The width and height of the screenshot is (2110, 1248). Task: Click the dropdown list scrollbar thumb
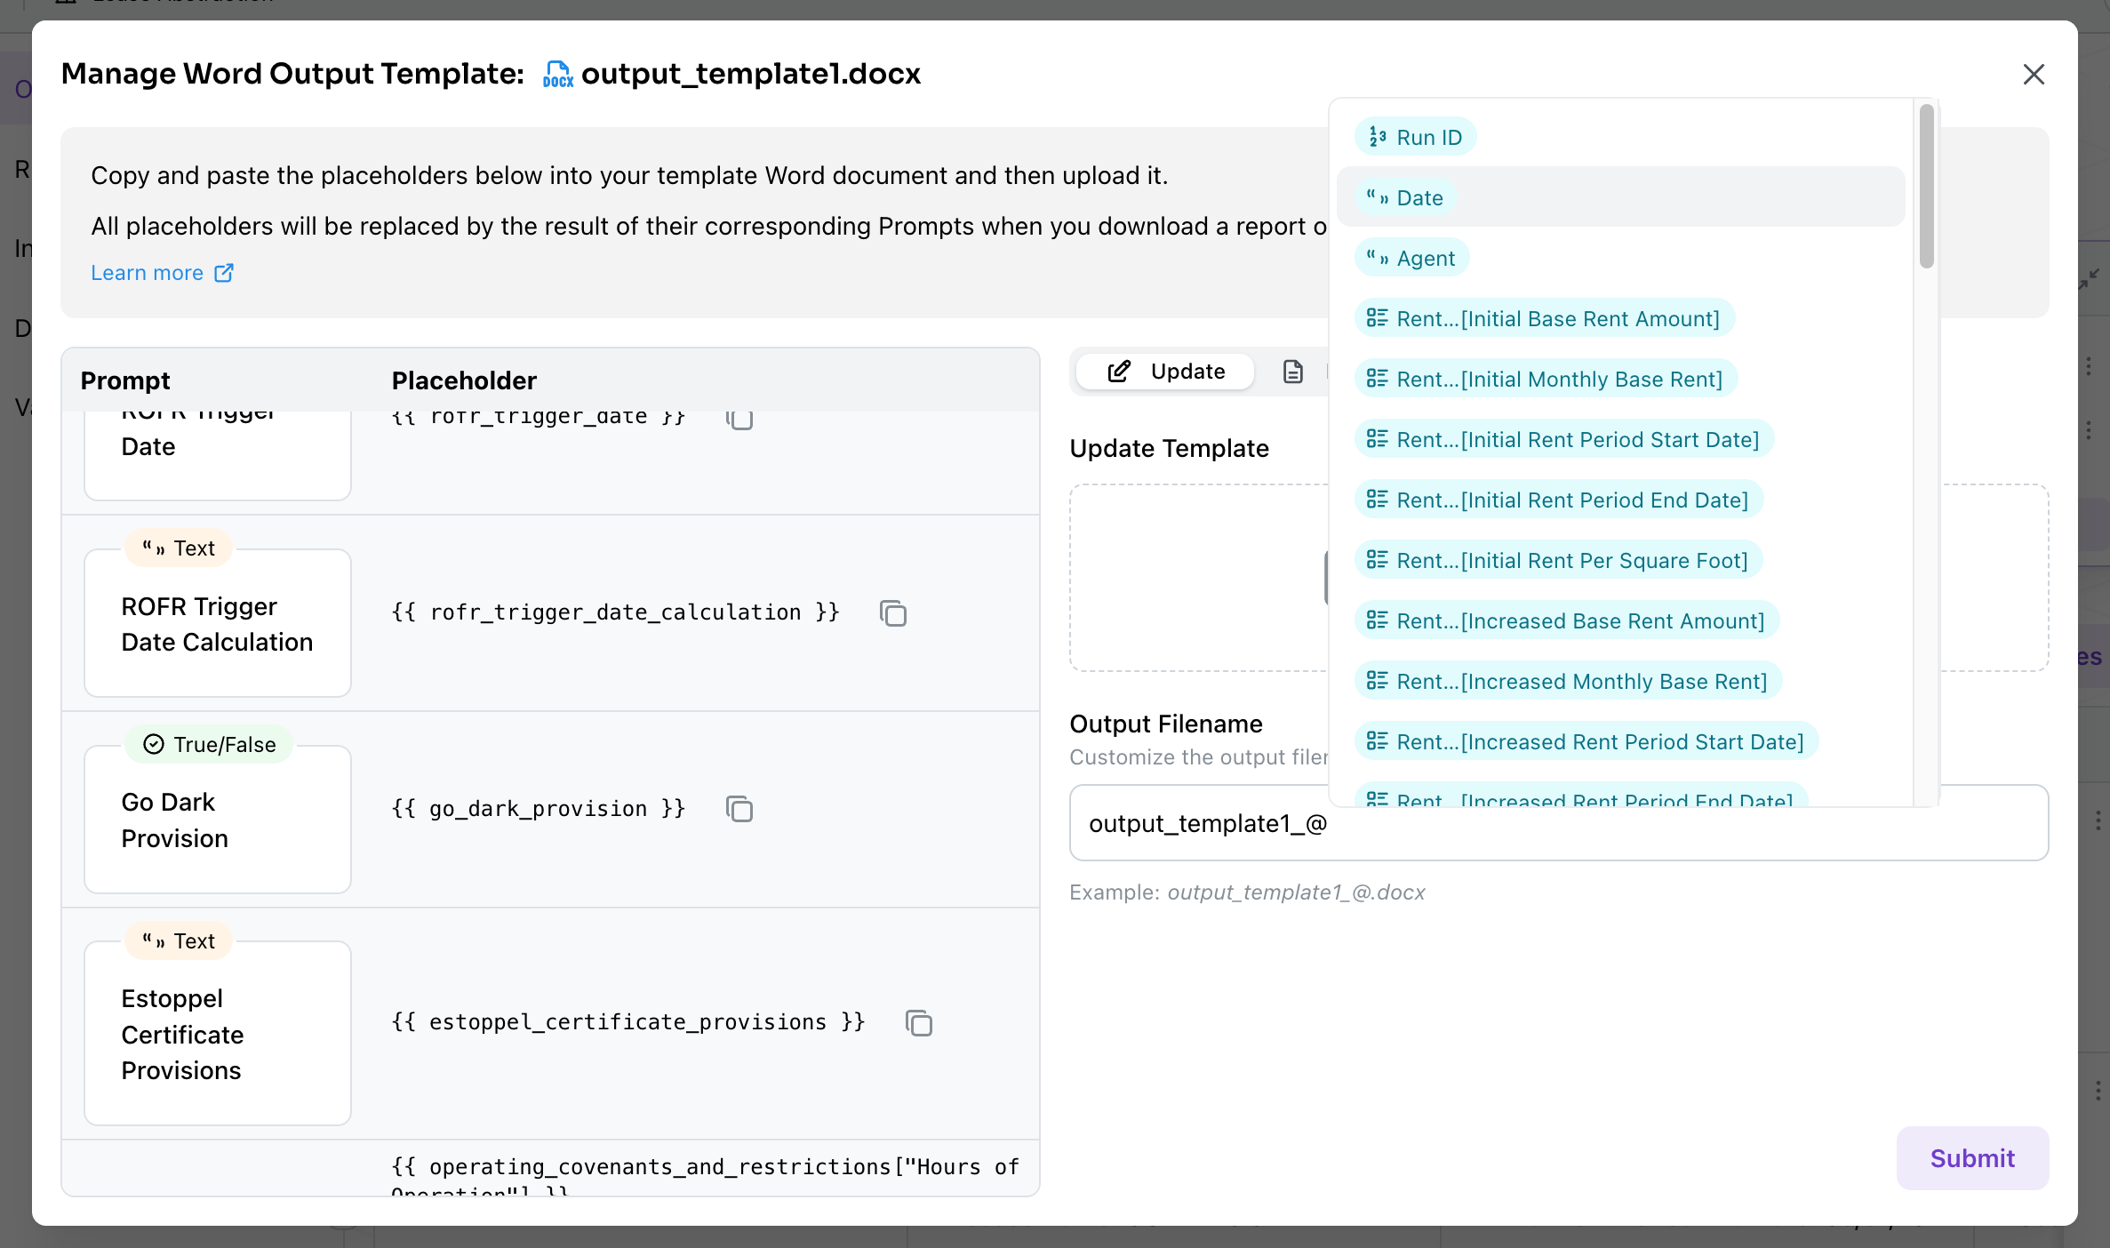1926,187
